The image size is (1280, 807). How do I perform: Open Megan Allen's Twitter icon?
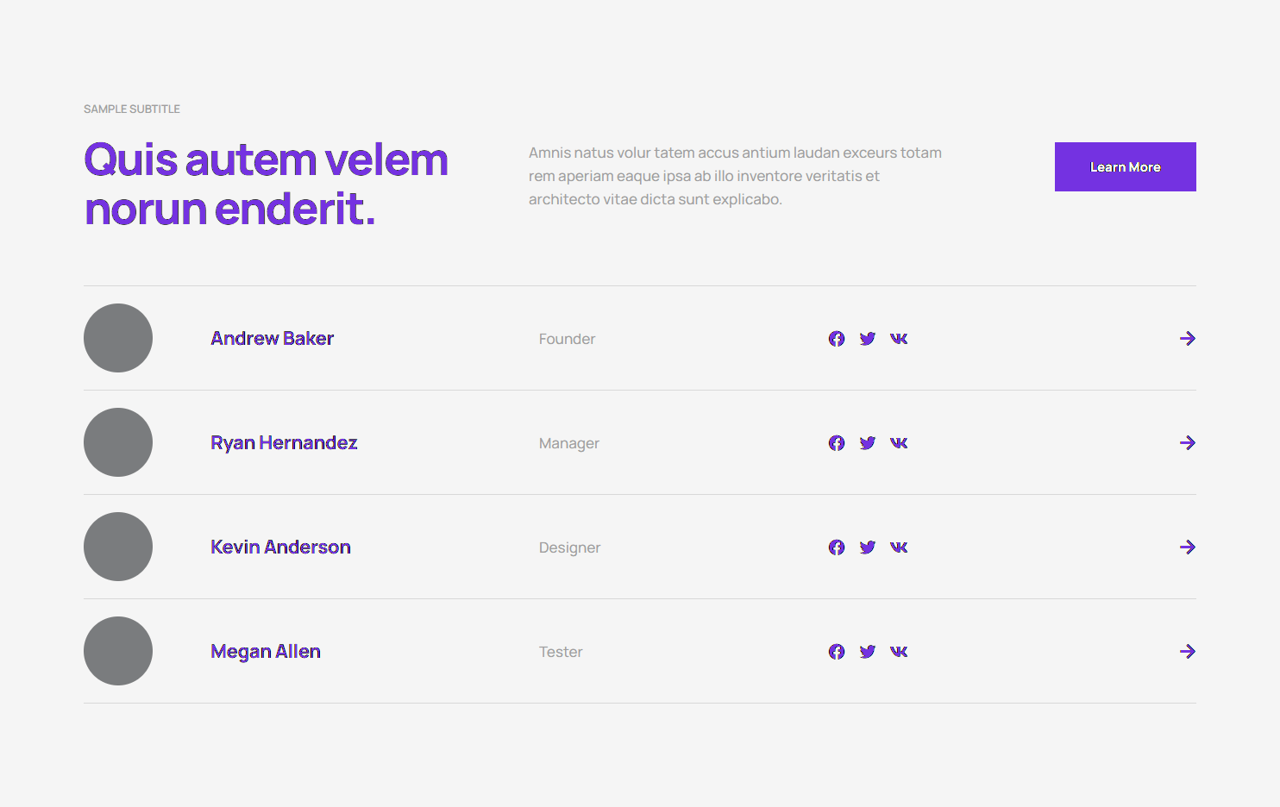[868, 652]
